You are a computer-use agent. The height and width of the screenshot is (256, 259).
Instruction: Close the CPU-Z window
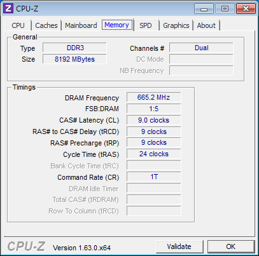246,9
